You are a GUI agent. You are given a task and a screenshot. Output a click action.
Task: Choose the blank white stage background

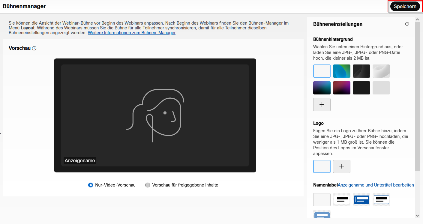pyautogui.click(x=322, y=71)
